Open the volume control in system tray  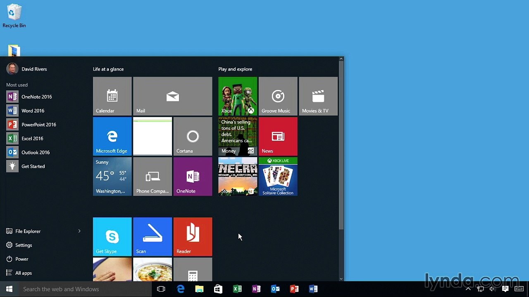coord(492,289)
